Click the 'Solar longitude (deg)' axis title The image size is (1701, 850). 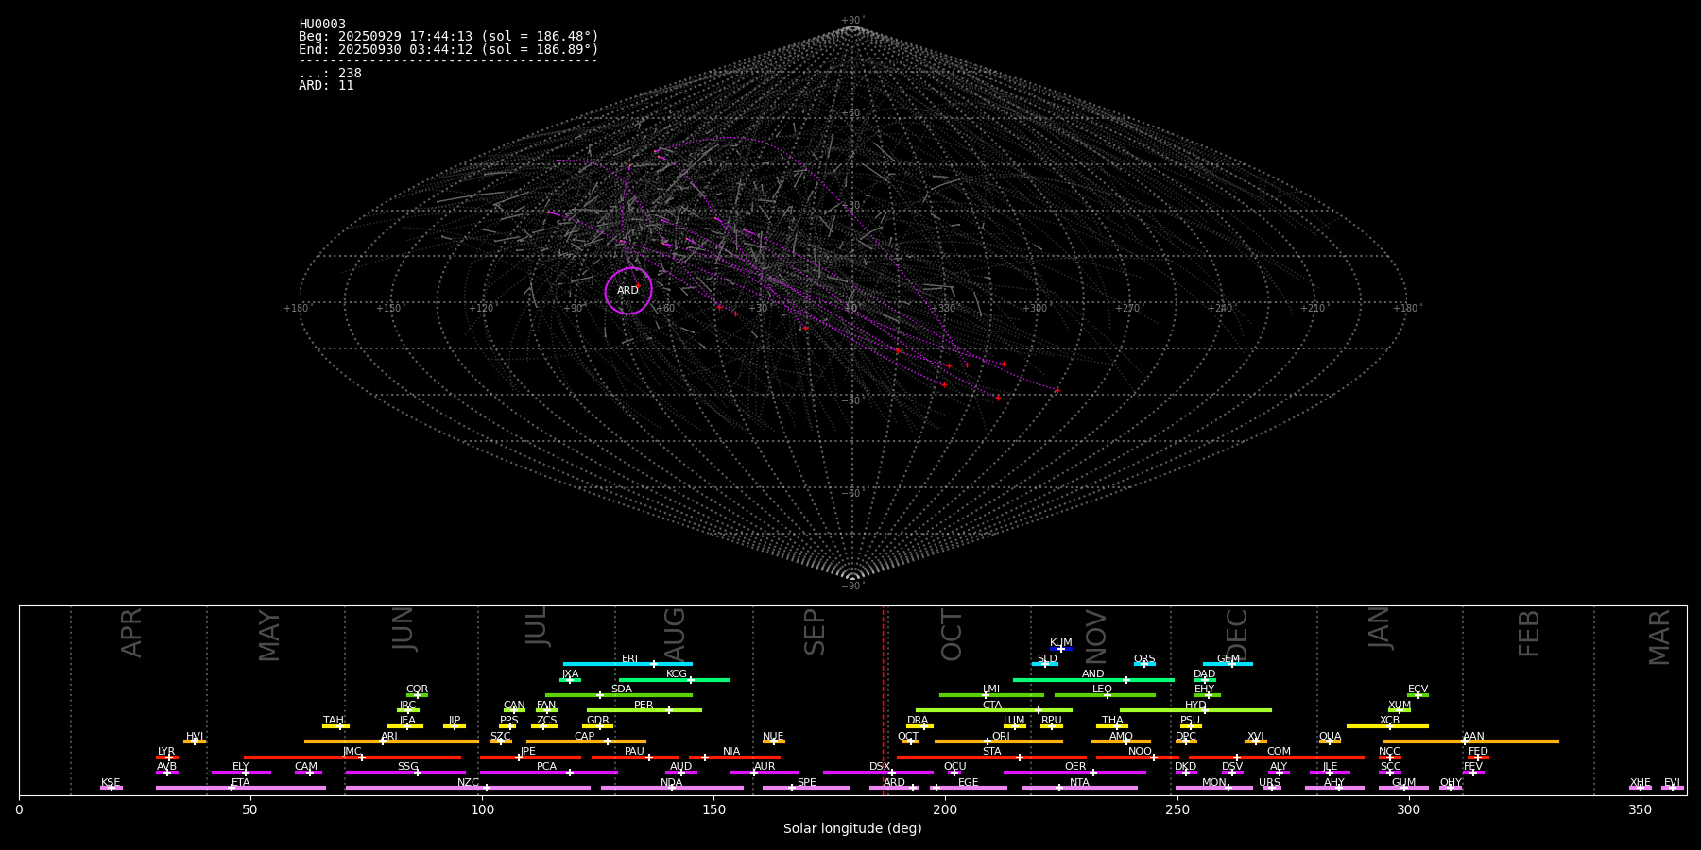click(x=852, y=829)
